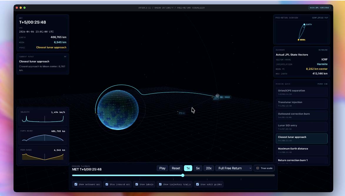Click the MET T+5/00:25:48 heading

(33, 22)
